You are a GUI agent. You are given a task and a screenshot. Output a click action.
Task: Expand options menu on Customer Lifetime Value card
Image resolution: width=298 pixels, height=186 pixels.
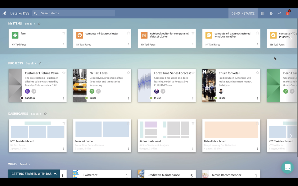64,98
